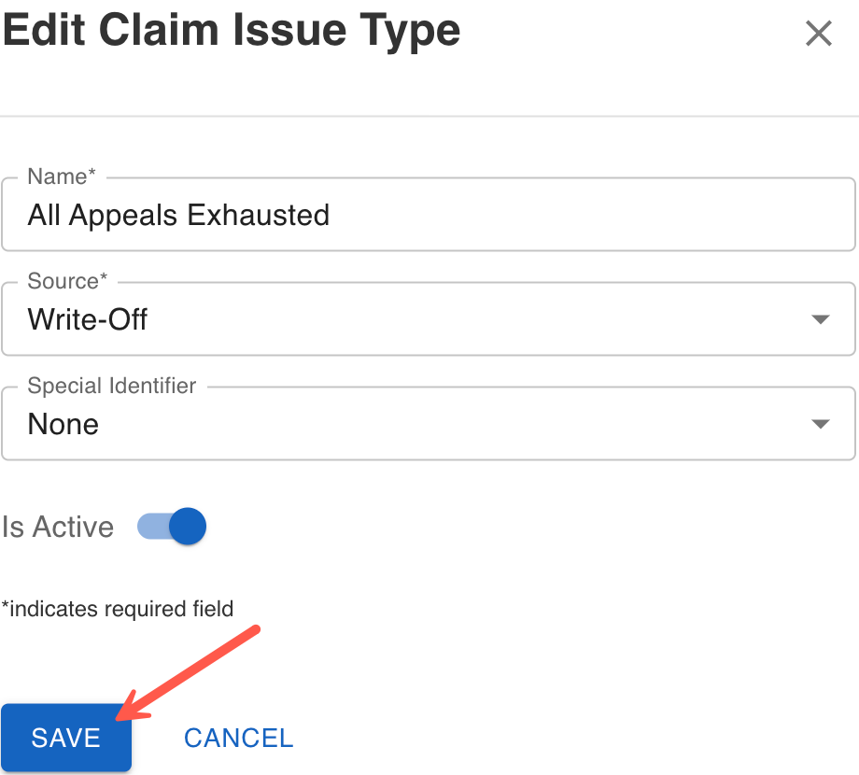Click the Save button
Image resolution: width=859 pixels, height=775 pixels.
pos(65,738)
